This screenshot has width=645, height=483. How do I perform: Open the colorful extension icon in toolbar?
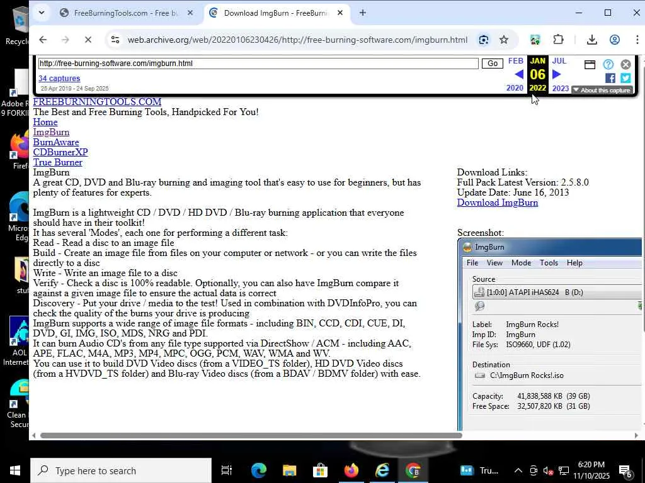(535, 40)
